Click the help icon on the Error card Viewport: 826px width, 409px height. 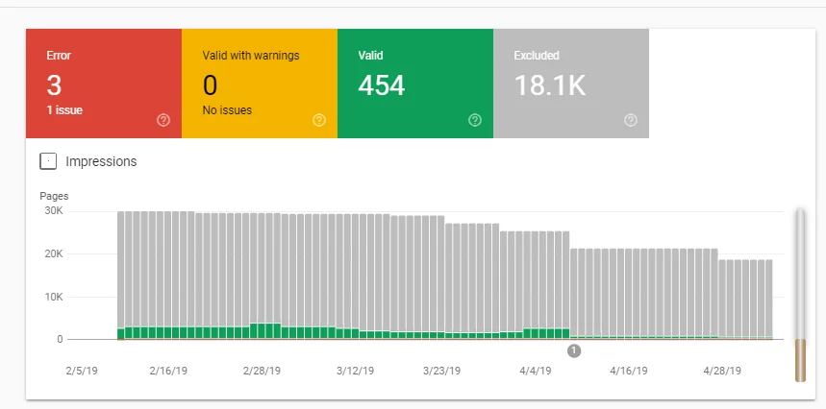tap(163, 120)
